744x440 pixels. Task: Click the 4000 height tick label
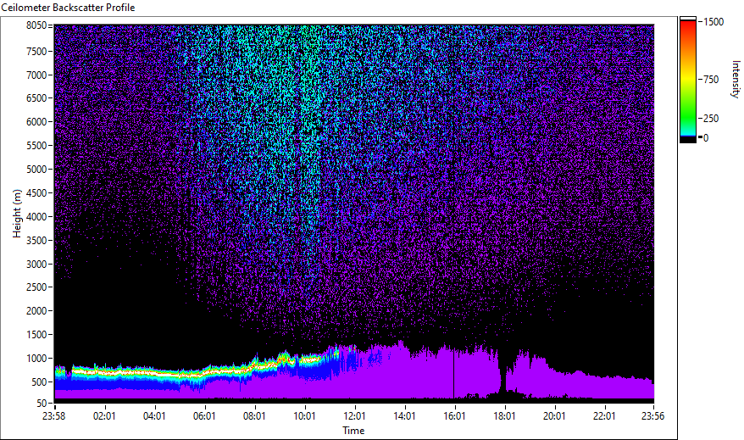36,217
